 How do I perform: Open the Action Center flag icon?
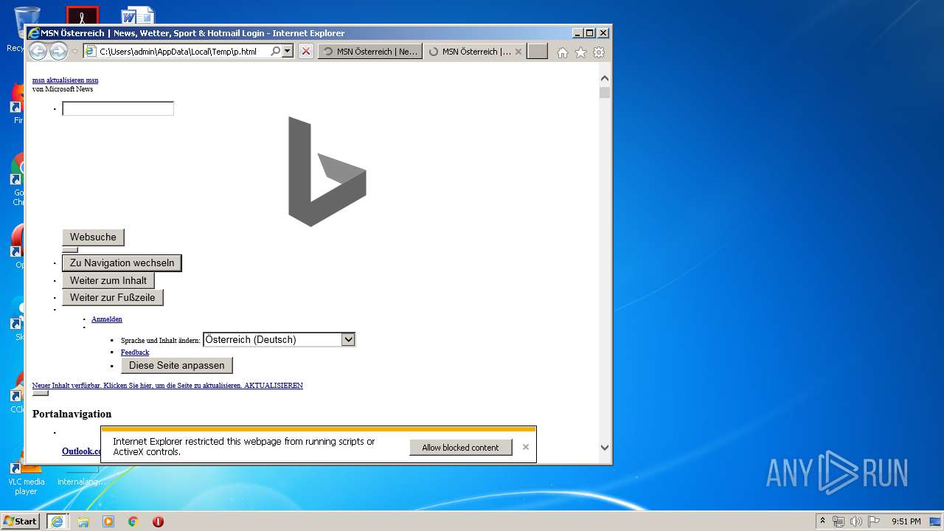(874, 521)
